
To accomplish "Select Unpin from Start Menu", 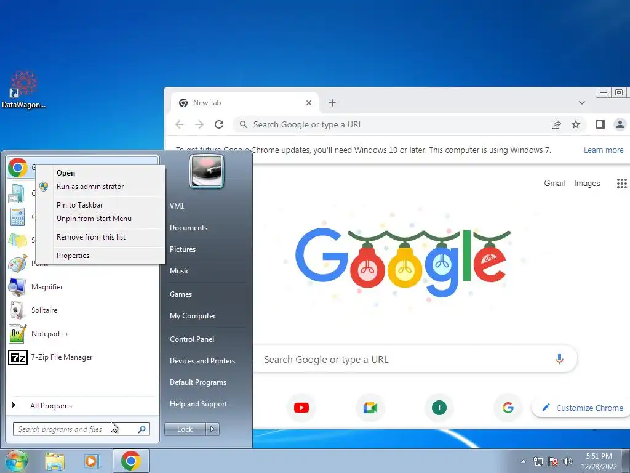I will 94,219.
